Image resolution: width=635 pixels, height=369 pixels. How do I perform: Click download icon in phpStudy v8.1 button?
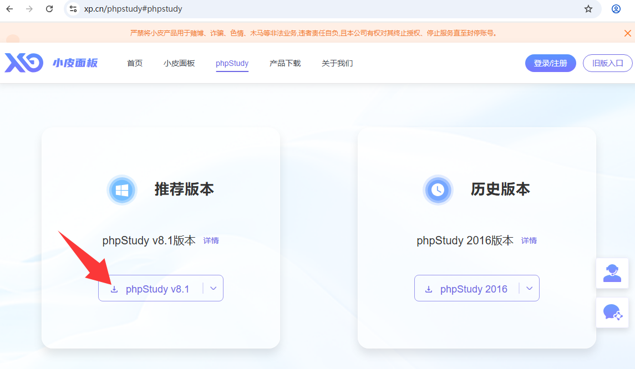pyautogui.click(x=114, y=289)
